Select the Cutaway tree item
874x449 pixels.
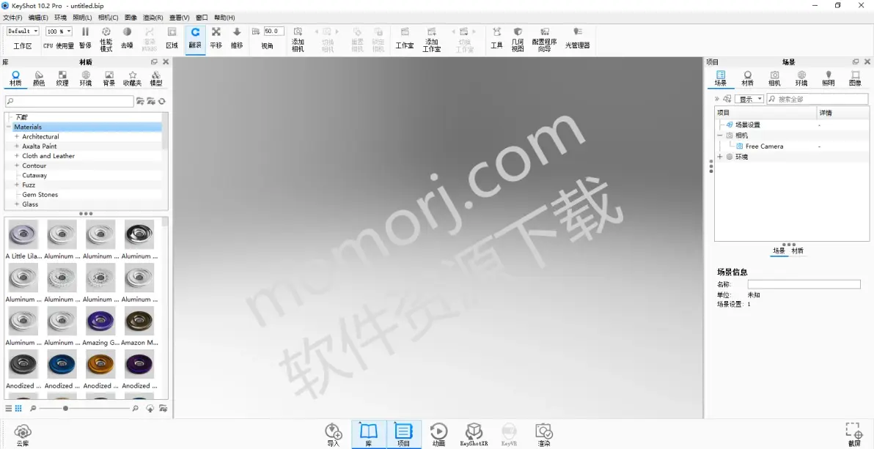point(34,175)
